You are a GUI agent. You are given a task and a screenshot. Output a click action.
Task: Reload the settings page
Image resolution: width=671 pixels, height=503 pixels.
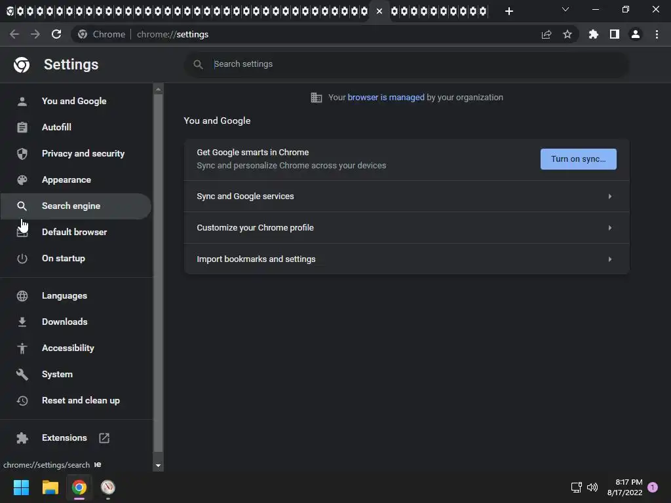pyautogui.click(x=56, y=34)
